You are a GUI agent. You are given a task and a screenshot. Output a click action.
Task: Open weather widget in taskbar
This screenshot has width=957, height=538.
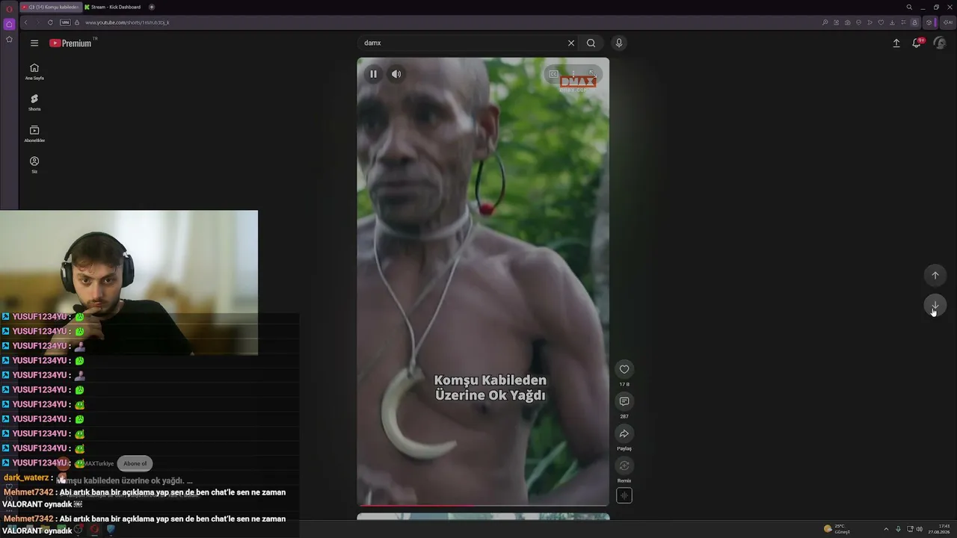click(x=837, y=529)
